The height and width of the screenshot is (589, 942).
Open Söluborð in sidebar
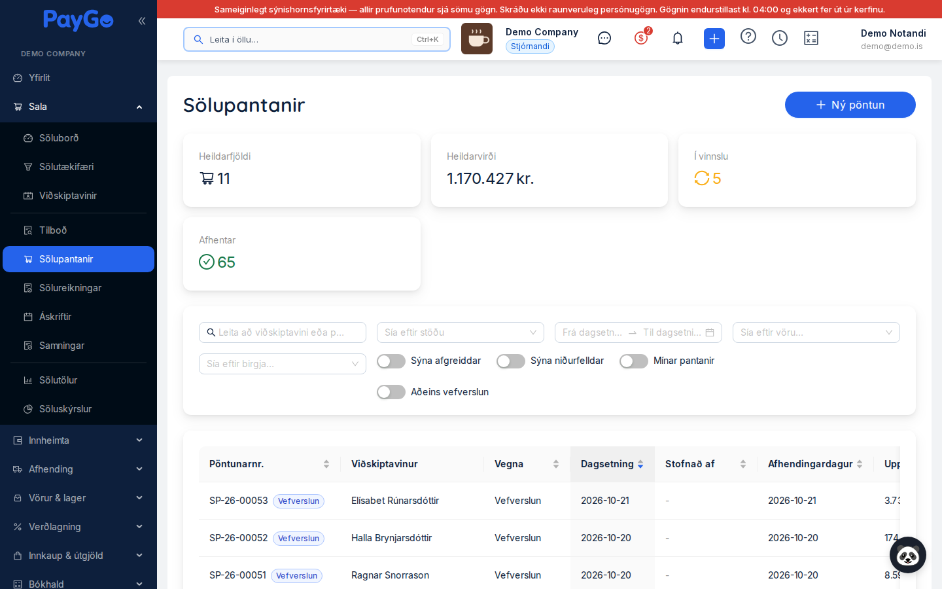coord(78,138)
